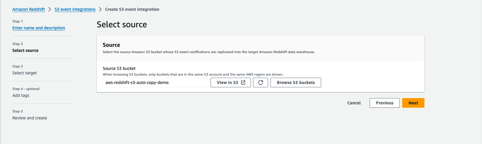Screen dimensions: 482x144
Task: Open Amazon Redshift breadcrumb link
Action: click(29, 9)
